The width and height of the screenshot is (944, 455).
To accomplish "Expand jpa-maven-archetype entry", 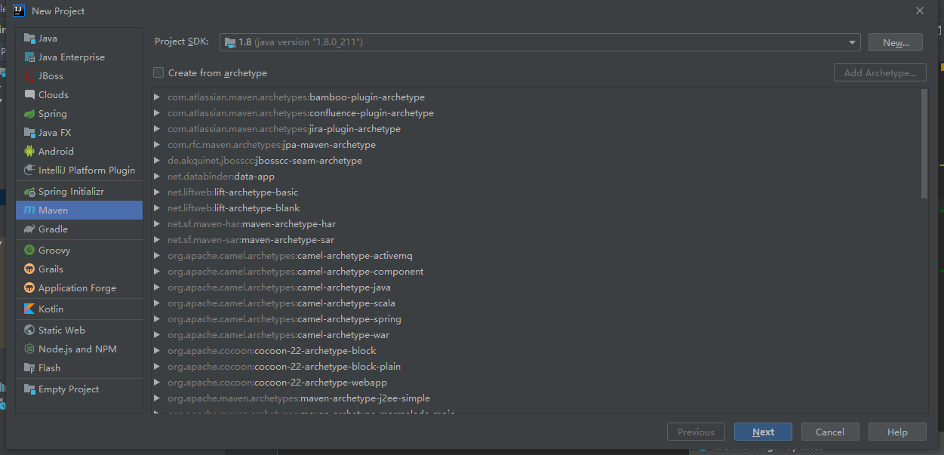I will [157, 145].
